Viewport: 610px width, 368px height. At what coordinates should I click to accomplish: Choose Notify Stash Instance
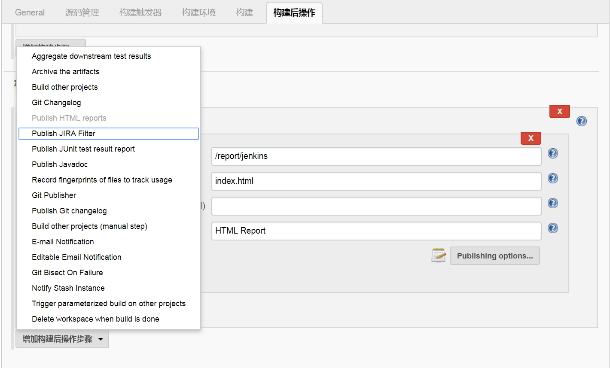pos(109,288)
